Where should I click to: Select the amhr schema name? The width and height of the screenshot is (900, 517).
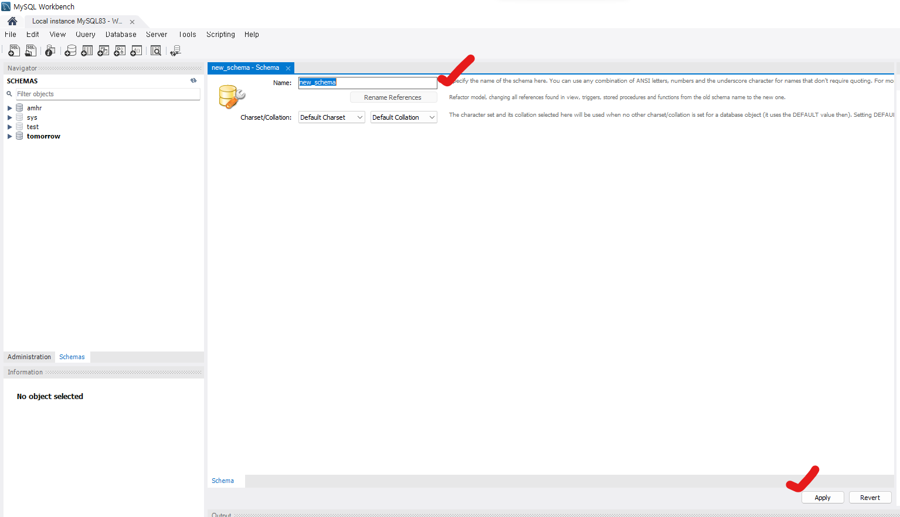tap(34, 108)
